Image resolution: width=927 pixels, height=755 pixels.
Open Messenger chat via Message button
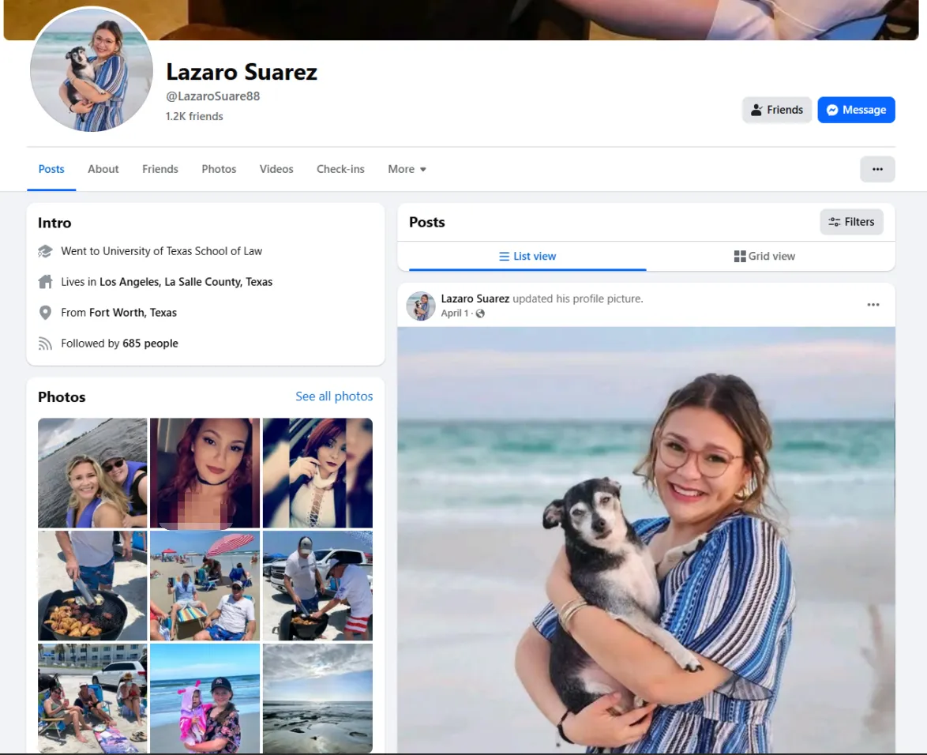[856, 110]
